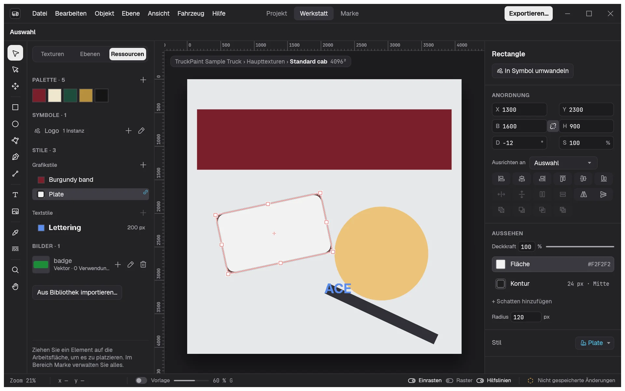Activate the hand pan tool
625x391 pixels.
(x=15, y=286)
